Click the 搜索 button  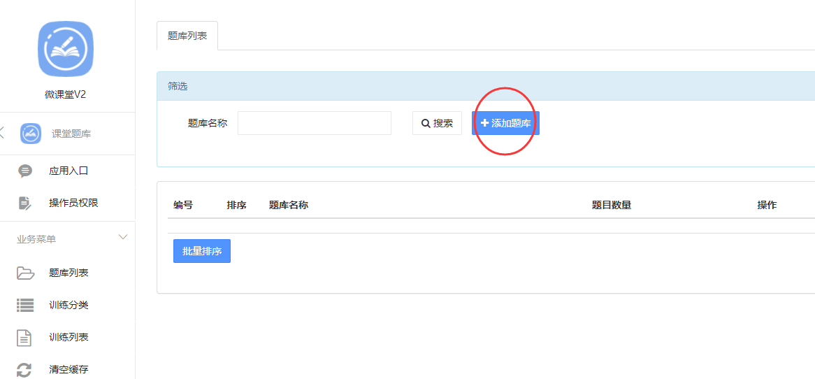[x=437, y=123]
